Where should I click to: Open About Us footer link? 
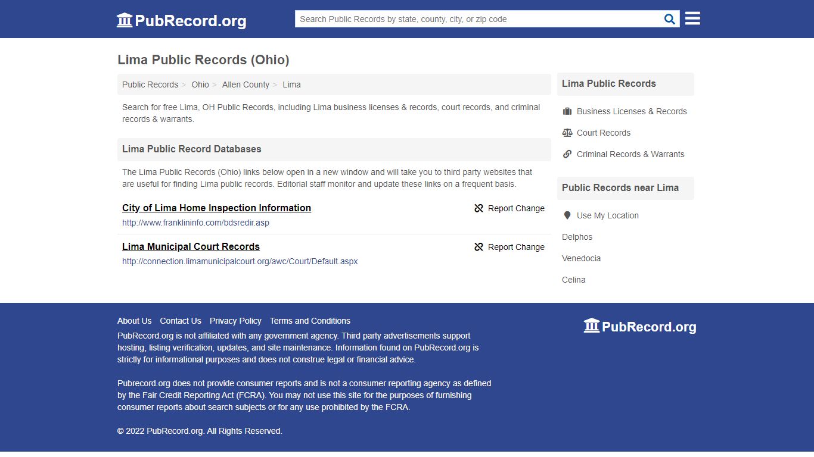pos(134,321)
